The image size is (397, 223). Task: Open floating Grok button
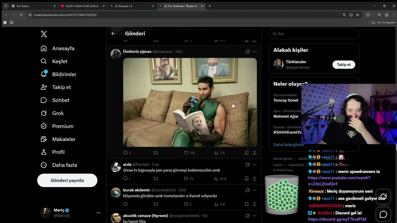click(383, 196)
